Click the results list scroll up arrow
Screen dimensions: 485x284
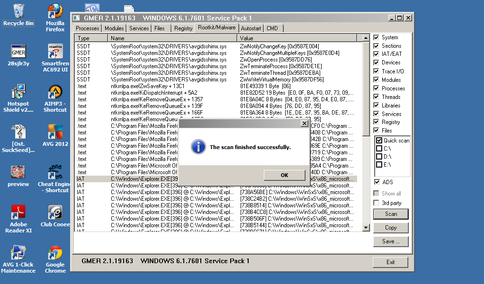click(x=366, y=38)
